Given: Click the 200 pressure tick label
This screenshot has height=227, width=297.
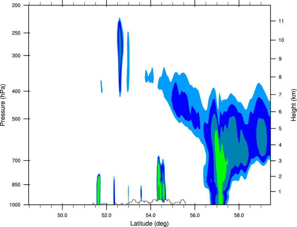Looking at the screenshot, I should pyautogui.click(x=16, y=5).
